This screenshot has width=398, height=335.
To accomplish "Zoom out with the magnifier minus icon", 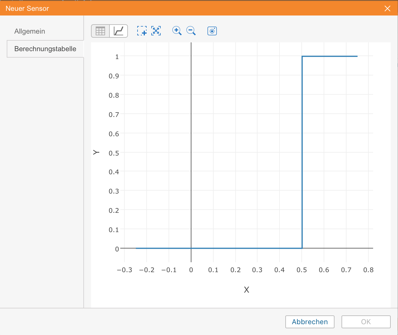I will click(x=191, y=31).
